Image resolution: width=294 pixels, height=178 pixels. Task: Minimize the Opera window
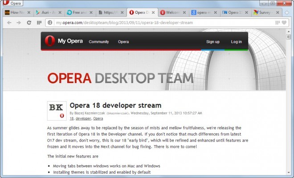[x=264, y=3]
